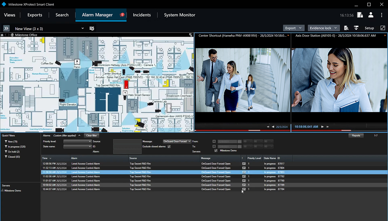Image resolution: width=388 pixels, height=221 pixels.
Task: Click the red door alarm icon on map
Action: [126, 84]
